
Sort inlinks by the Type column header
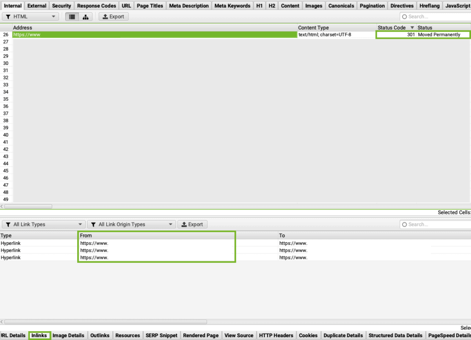click(x=39, y=236)
